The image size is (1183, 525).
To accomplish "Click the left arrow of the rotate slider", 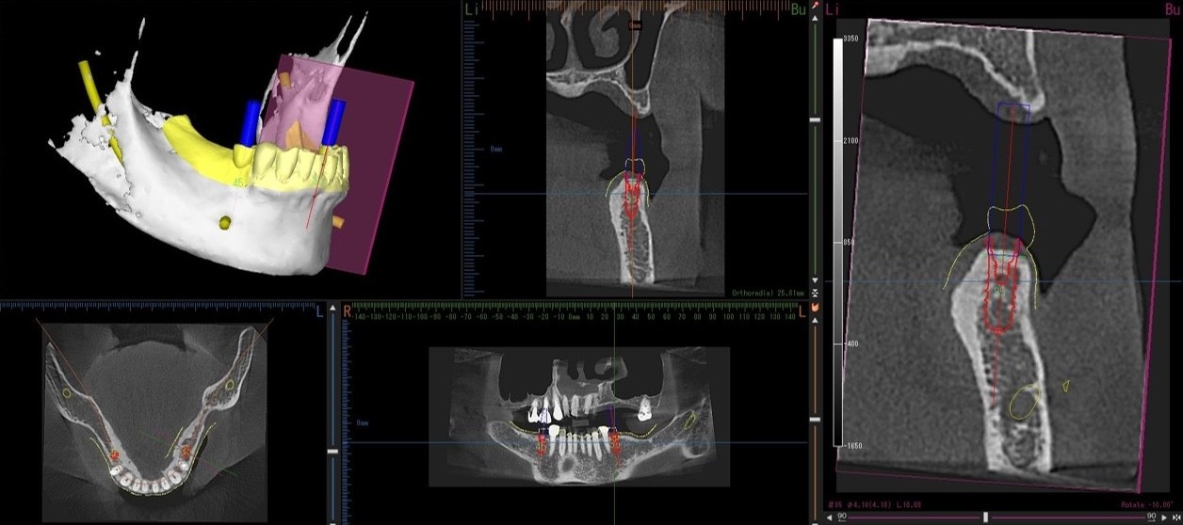I will click(829, 518).
